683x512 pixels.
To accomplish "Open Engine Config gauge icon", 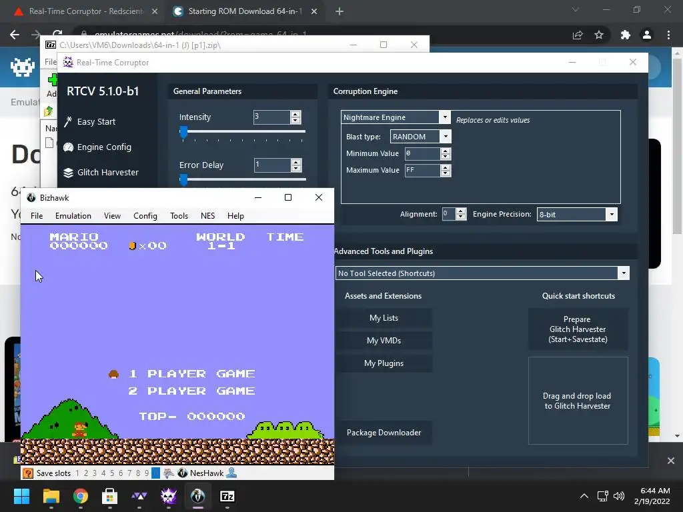I will click(69, 147).
